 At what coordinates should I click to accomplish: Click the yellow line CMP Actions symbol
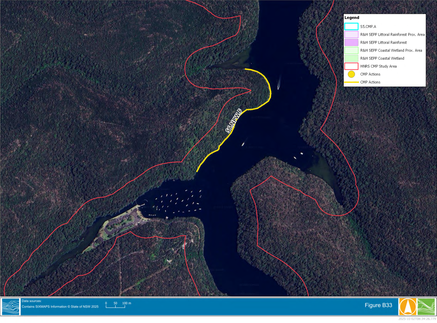pyautogui.click(x=351, y=82)
